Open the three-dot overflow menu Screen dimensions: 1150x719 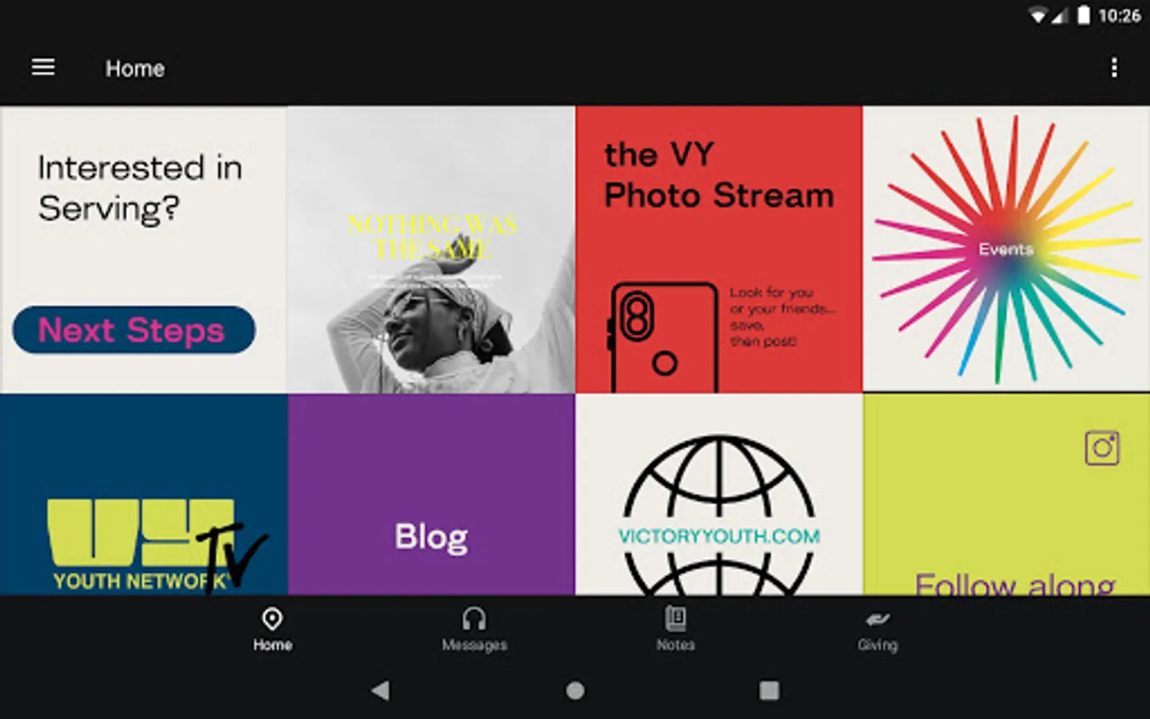[1114, 68]
